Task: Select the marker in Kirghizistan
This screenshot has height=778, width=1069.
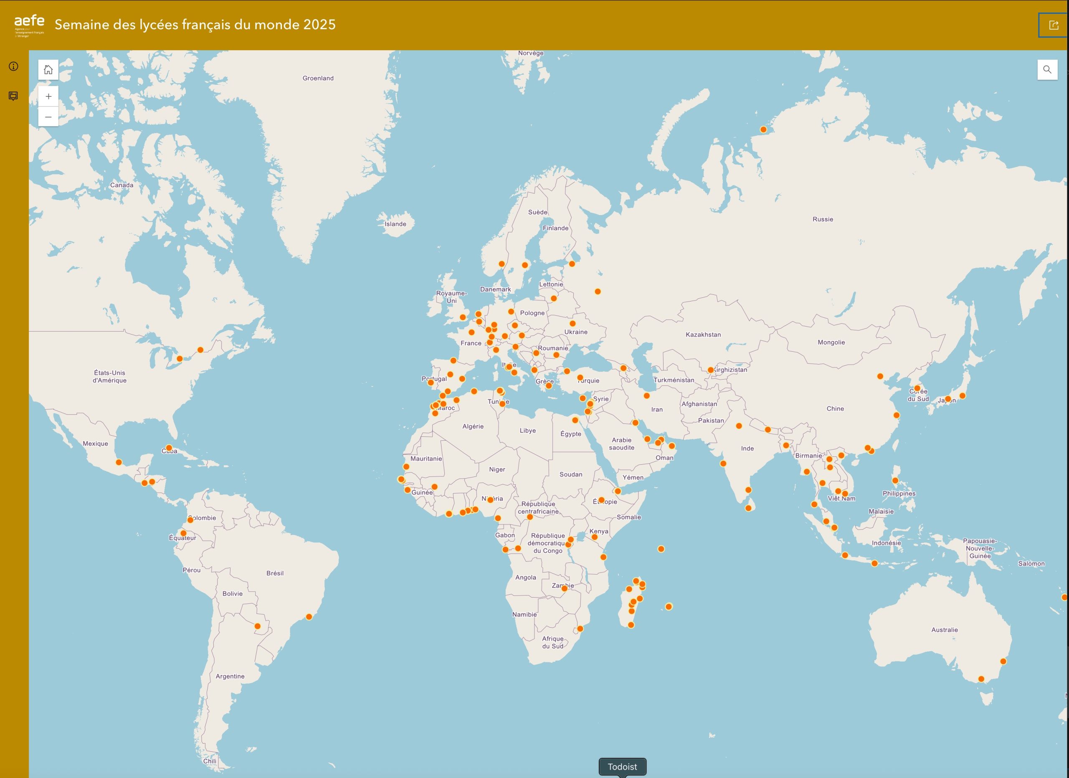Action: (710, 370)
